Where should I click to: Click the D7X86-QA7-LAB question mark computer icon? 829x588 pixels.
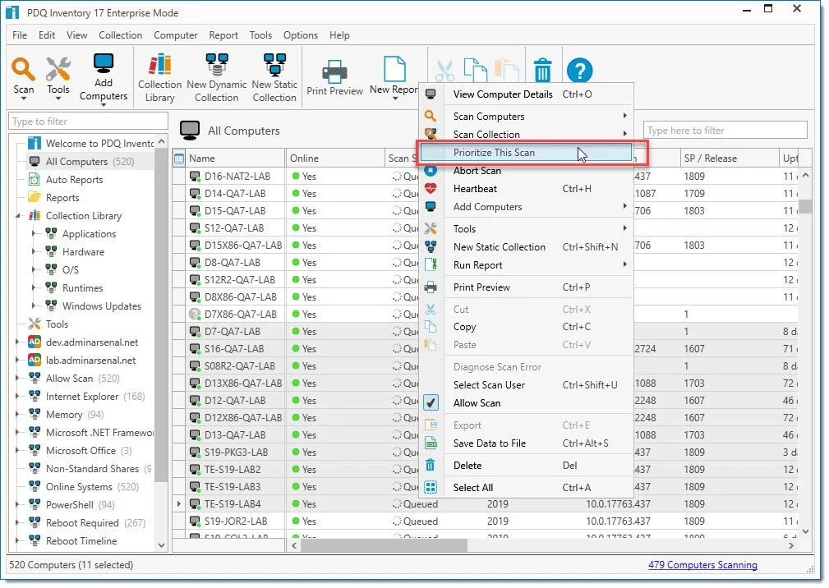point(195,314)
